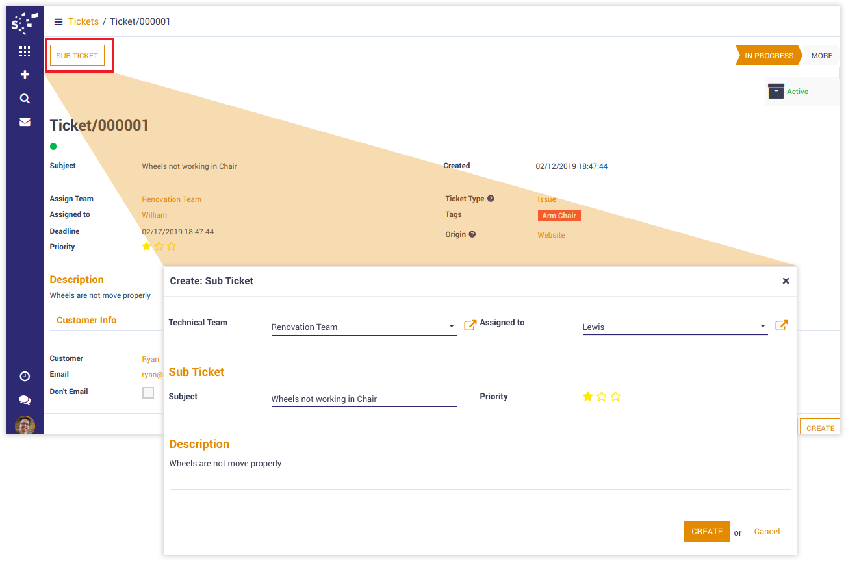Click the plus icon in left sidebar
This screenshot has width=846, height=561.
coord(25,75)
